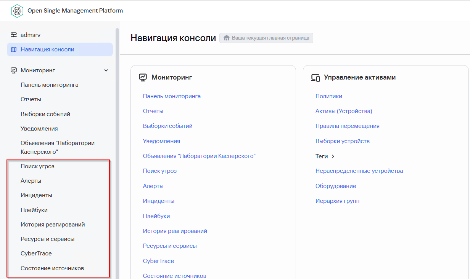Open История реагирований in the sidebar
470x279 pixels.
point(53,225)
